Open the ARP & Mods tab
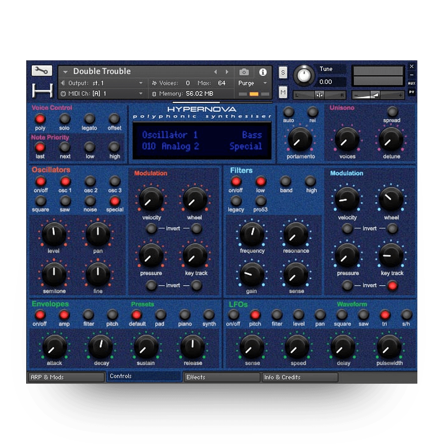 click(65, 377)
